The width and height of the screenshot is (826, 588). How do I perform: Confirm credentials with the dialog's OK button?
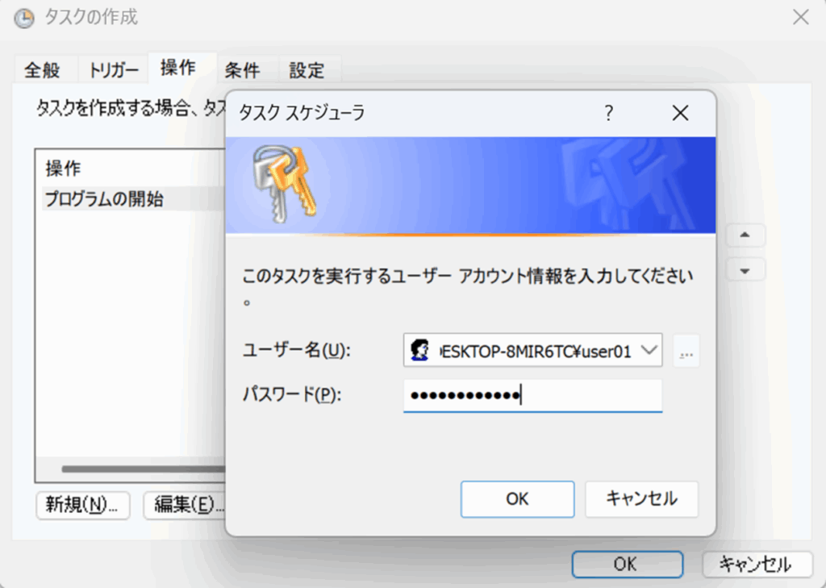[517, 499]
